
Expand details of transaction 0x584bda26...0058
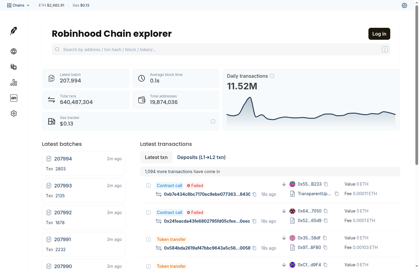click(148, 239)
